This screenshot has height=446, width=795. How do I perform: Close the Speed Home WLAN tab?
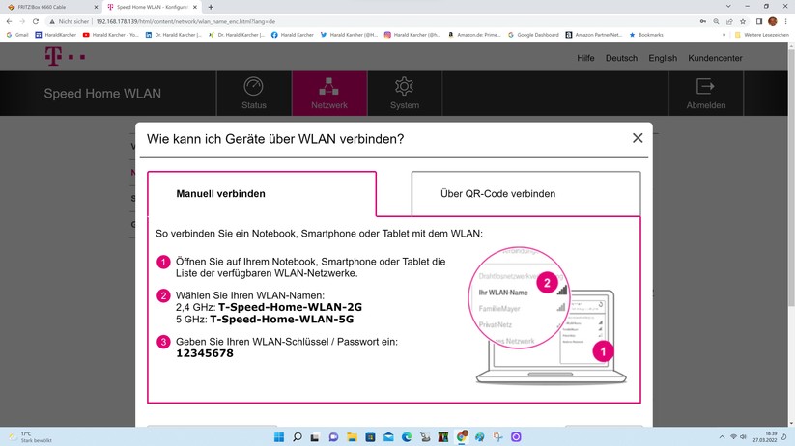tap(195, 7)
